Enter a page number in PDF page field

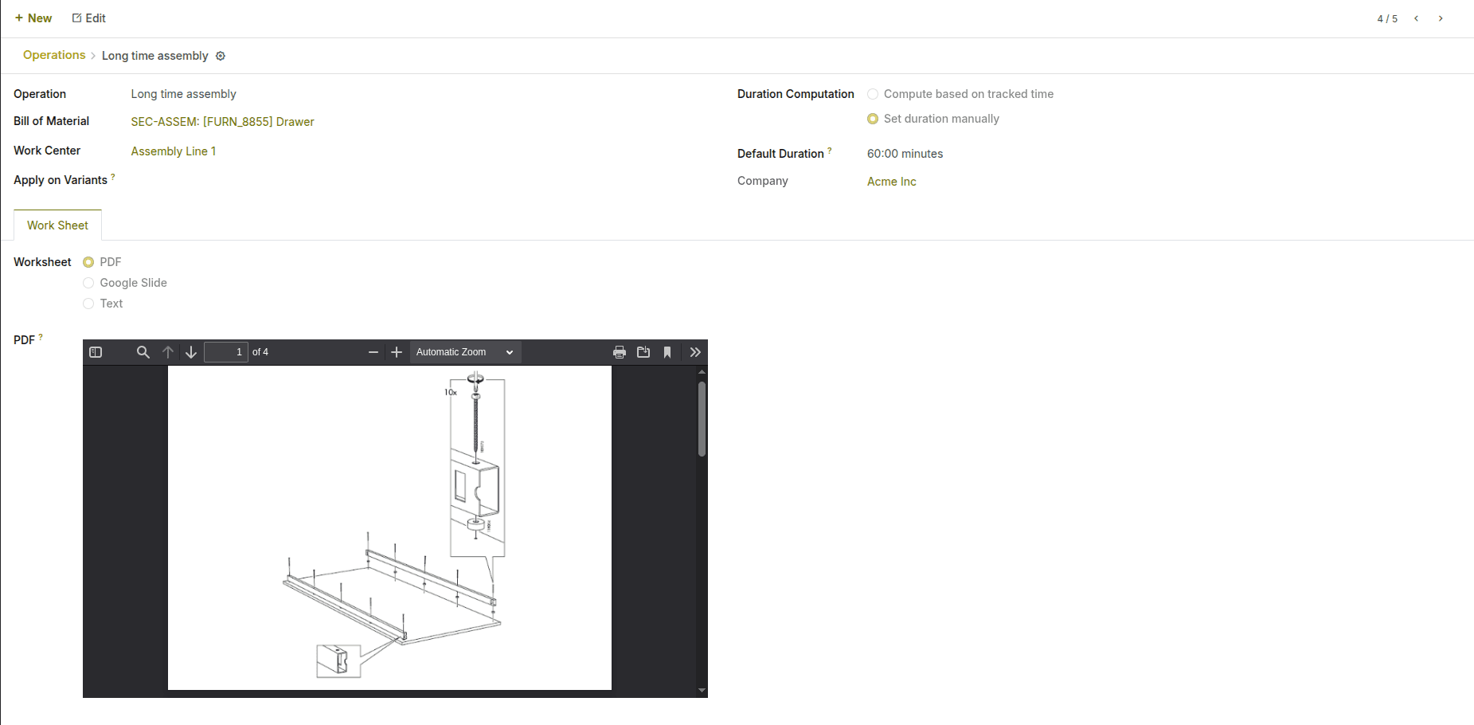click(x=226, y=351)
